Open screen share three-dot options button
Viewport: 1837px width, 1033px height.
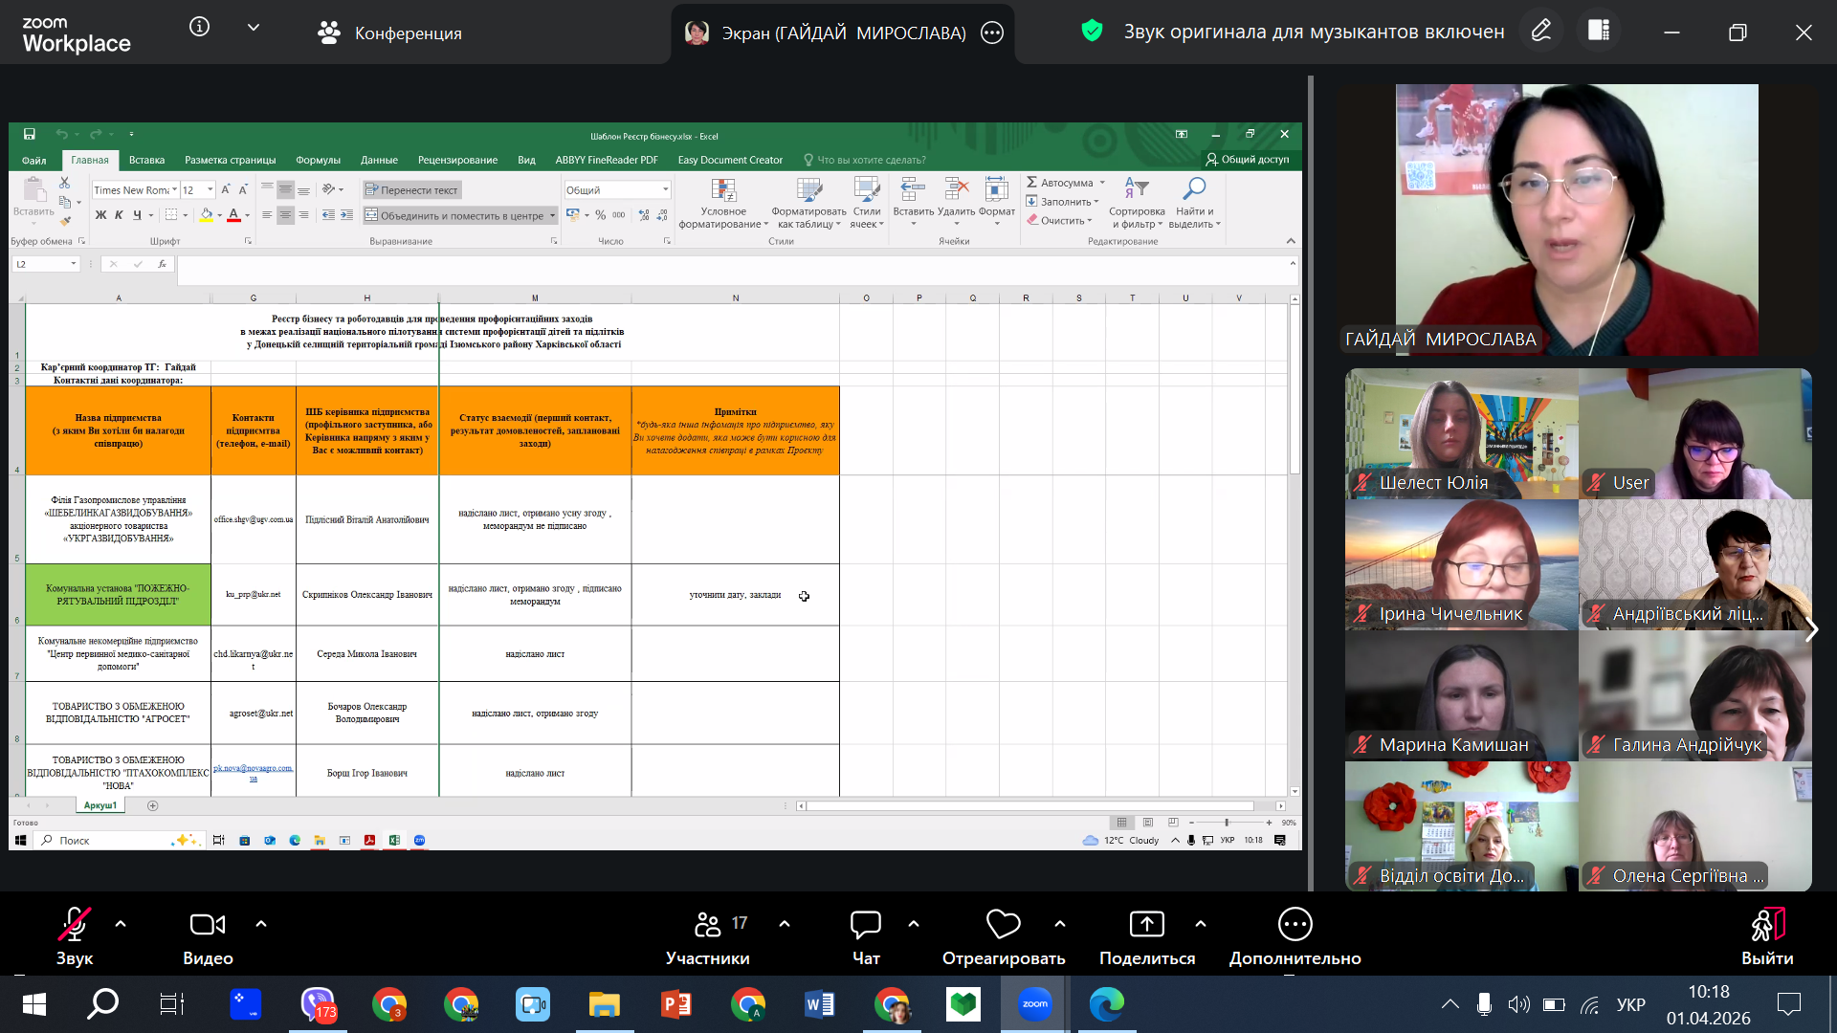coord(992,33)
